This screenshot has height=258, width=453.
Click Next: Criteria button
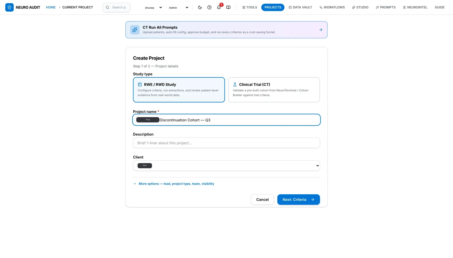(x=299, y=200)
